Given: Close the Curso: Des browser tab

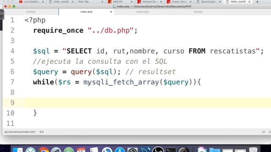Looking at the screenshot, I should pyautogui.click(x=191, y=2).
